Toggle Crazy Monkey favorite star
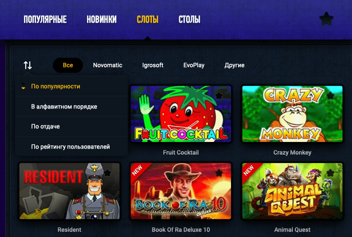This screenshot has height=237, width=352. tap(330, 95)
